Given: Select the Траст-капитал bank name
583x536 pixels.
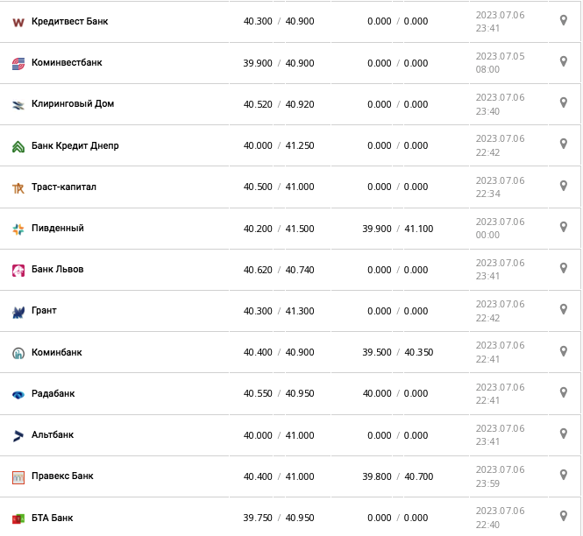Looking at the screenshot, I should pyautogui.click(x=64, y=187).
